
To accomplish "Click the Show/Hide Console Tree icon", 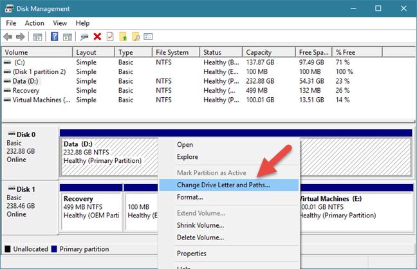I will point(38,37).
